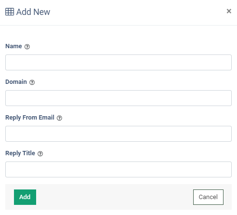Select the Reply From Email text field
Viewport: 237px width, 215px height.
pos(118,134)
